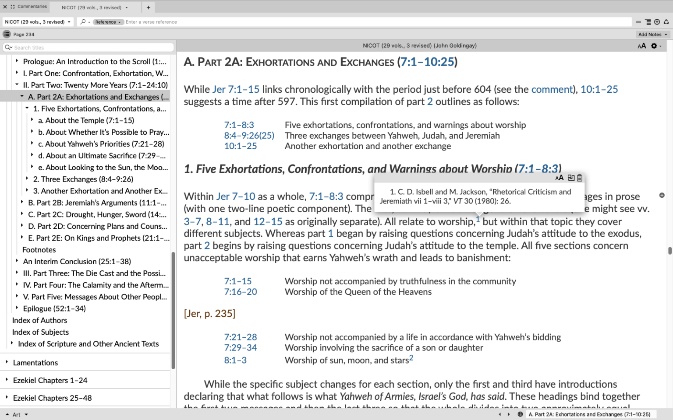Expand the Lamentations volume
This screenshot has height=420, width=673.
point(7,362)
